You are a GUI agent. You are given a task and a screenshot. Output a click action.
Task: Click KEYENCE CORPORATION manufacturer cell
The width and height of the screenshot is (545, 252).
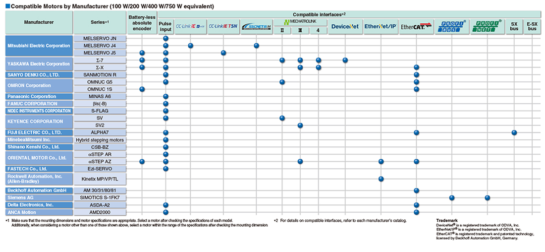[x=39, y=122]
